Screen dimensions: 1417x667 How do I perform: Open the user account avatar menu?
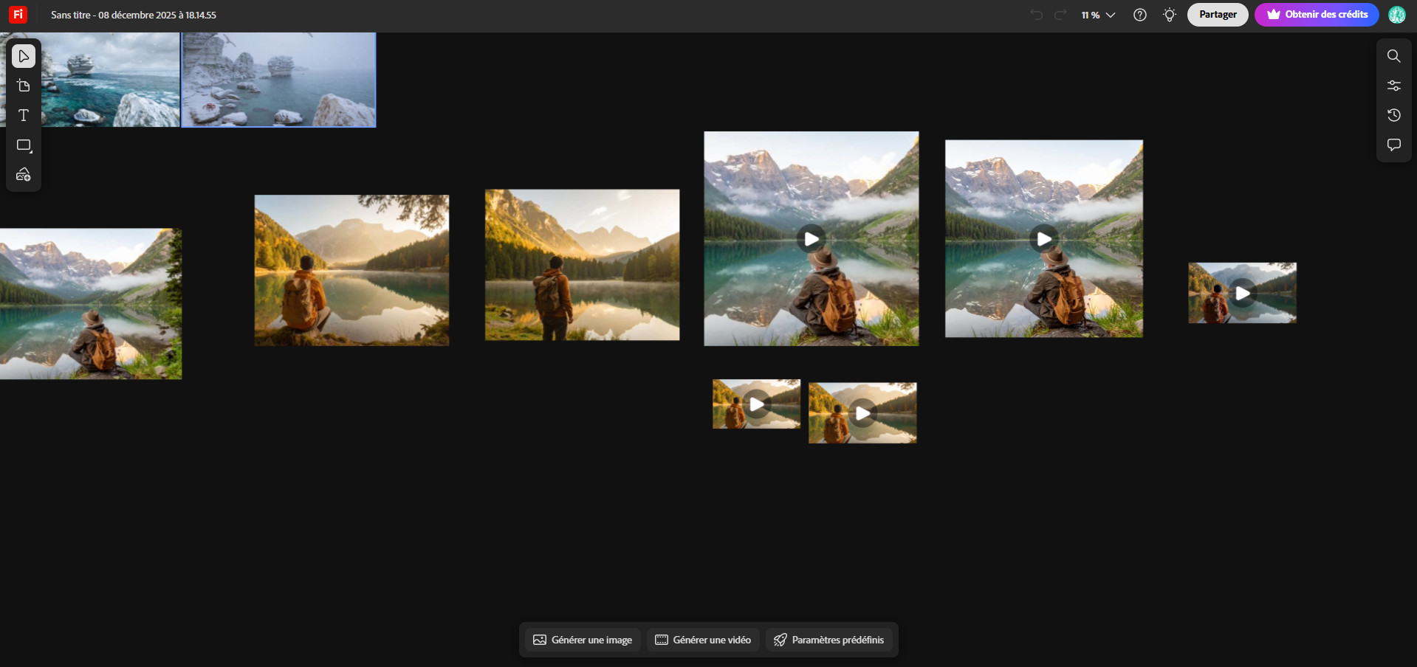point(1396,15)
